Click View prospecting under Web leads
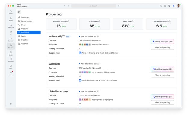 click(162, 75)
